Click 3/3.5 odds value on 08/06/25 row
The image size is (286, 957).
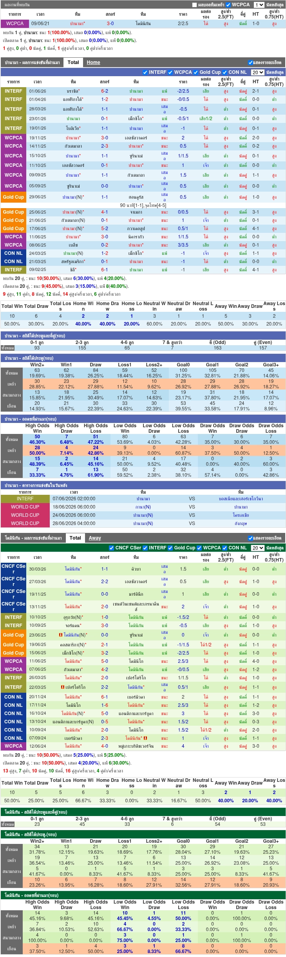click(x=183, y=245)
